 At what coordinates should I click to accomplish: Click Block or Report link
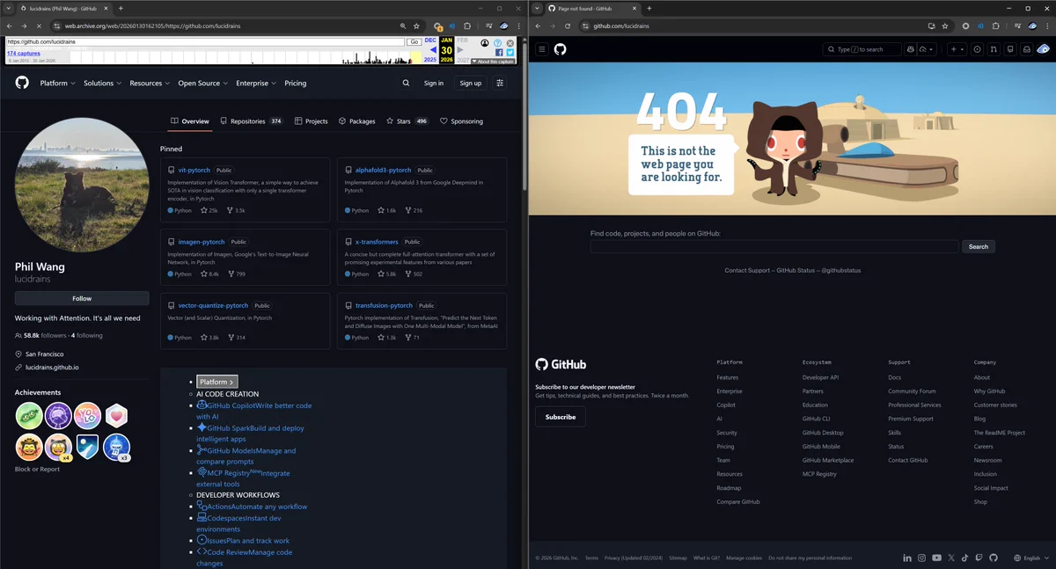pos(37,469)
